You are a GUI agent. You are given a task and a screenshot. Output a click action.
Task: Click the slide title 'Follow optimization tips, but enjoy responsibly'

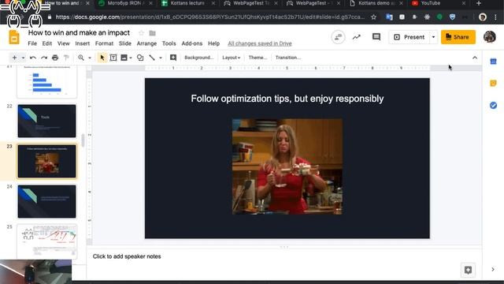pos(287,99)
